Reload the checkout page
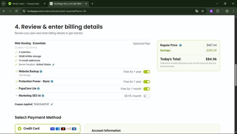 (x=16, y=11)
